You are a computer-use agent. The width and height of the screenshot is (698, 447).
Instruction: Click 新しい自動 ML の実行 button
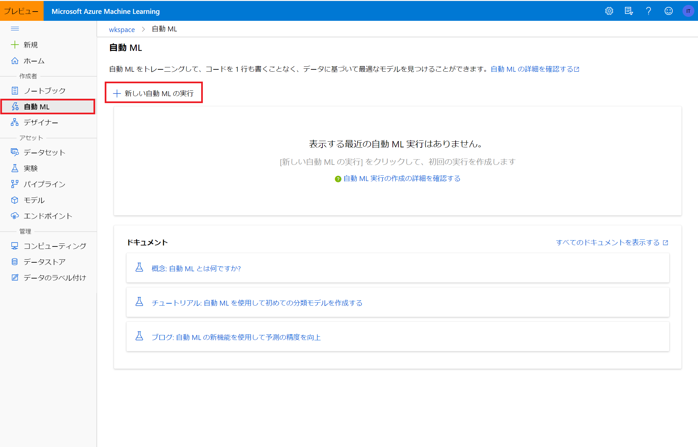(154, 93)
